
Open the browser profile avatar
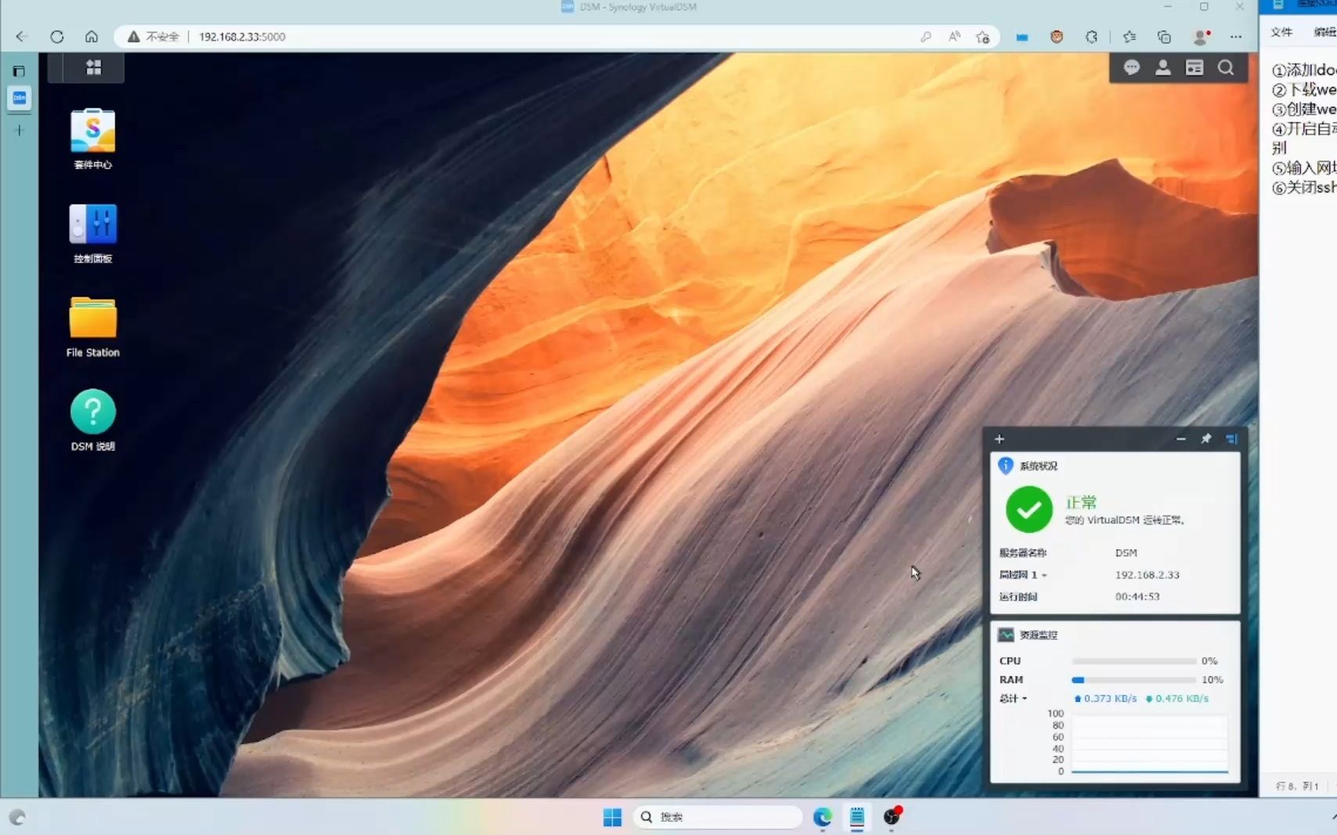click(1201, 37)
